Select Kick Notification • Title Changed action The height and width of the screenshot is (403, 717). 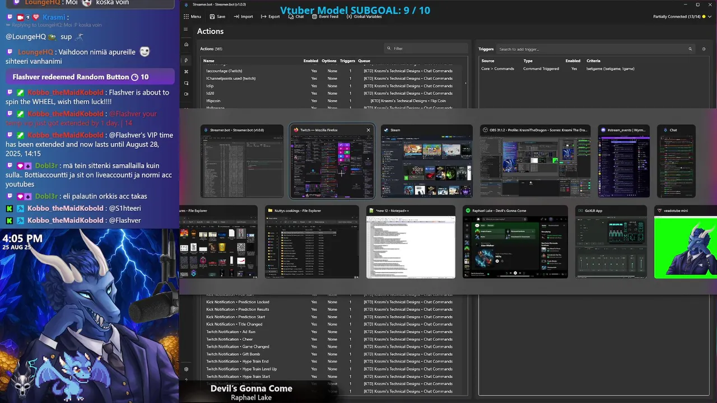(x=333, y=324)
